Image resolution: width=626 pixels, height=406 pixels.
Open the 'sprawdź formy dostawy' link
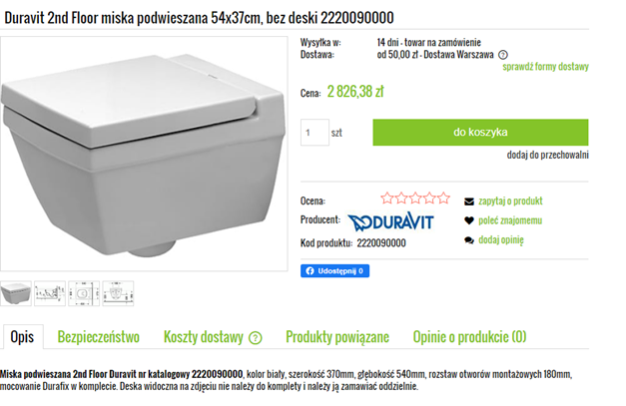545,68
